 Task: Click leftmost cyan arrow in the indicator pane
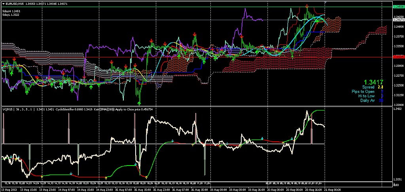click(x=71, y=173)
